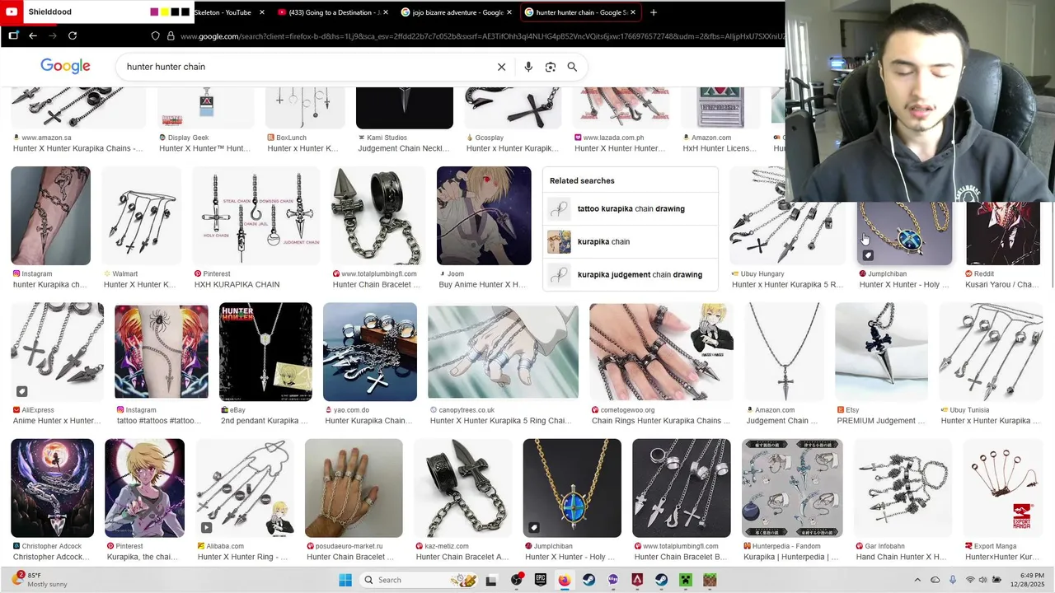1055x593 pixels.
Task: Open Task View on the taskbar
Action: pos(491,580)
